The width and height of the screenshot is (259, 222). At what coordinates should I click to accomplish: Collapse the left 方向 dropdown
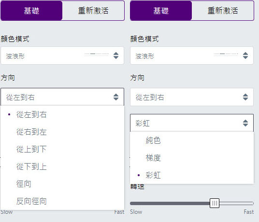pyautogui.click(x=62, y=97)
